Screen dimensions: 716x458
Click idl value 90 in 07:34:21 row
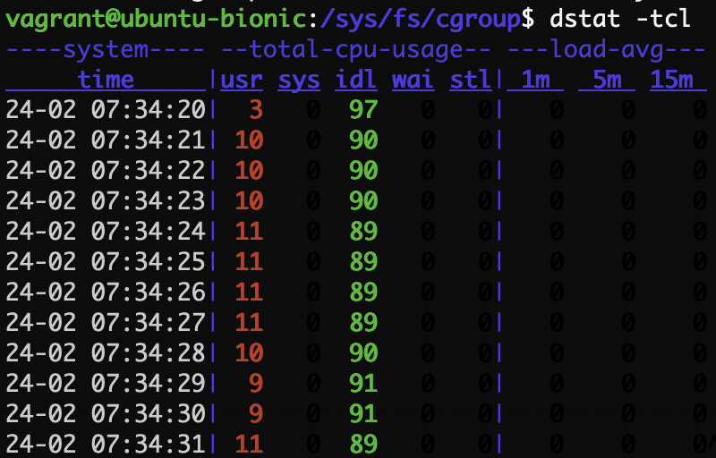(363, 140)
